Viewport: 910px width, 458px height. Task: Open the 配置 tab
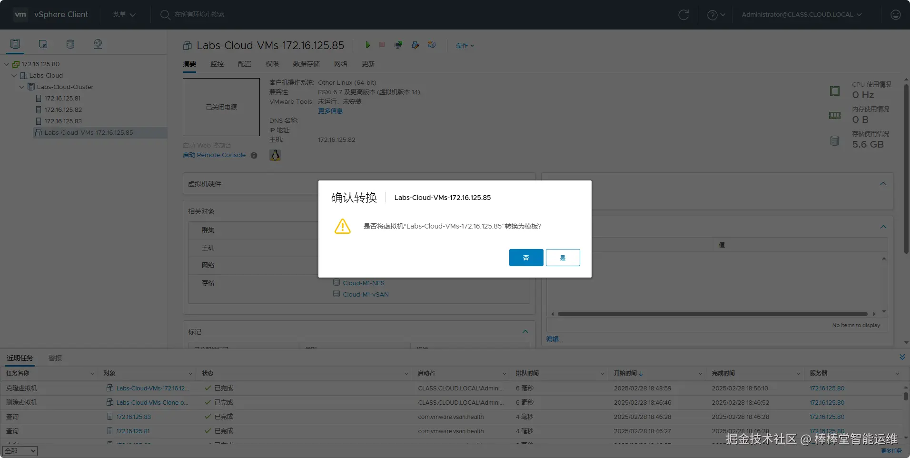coord(245,64)
